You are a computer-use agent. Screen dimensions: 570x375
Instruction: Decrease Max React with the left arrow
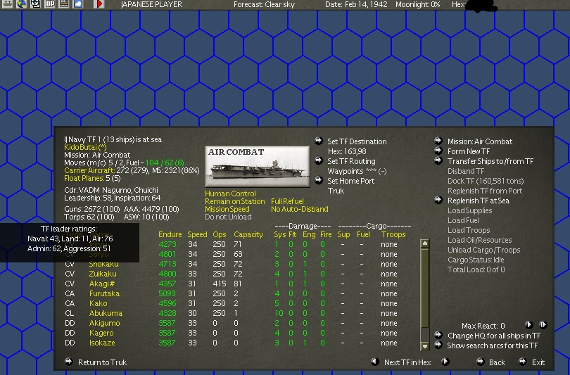pyautogui.click(x=529, y=325)
